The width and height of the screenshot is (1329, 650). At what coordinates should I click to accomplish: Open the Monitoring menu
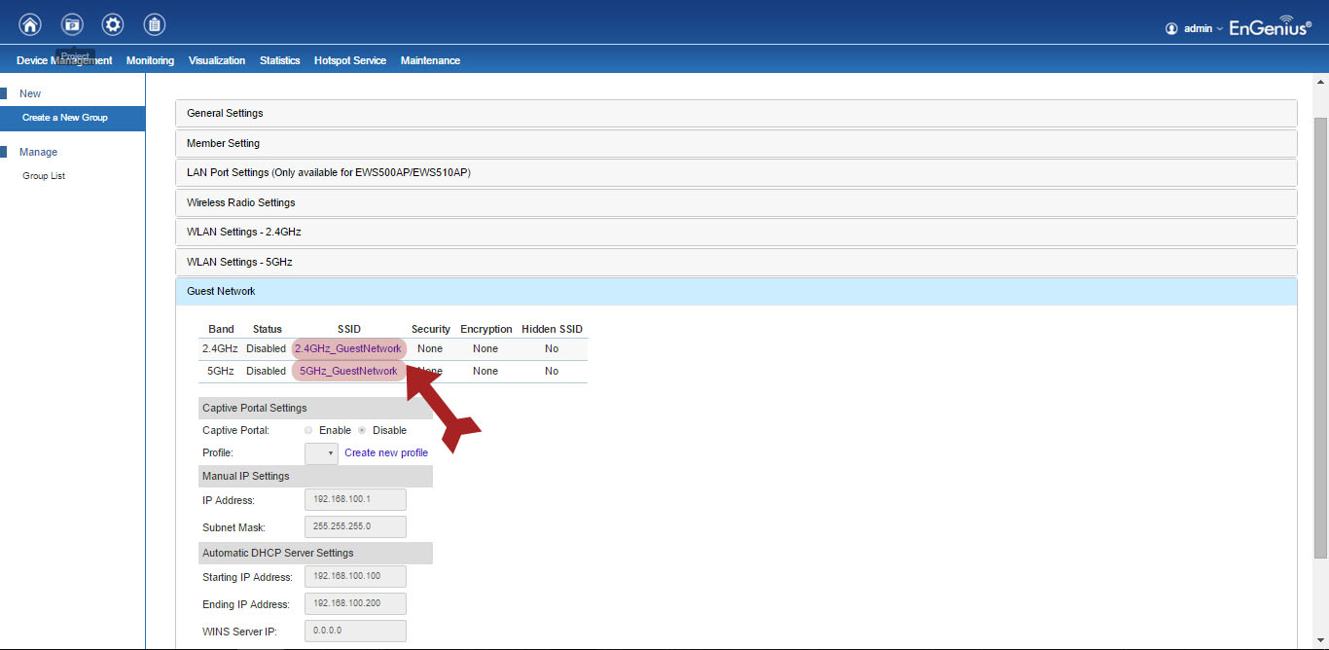pos(150,60)
